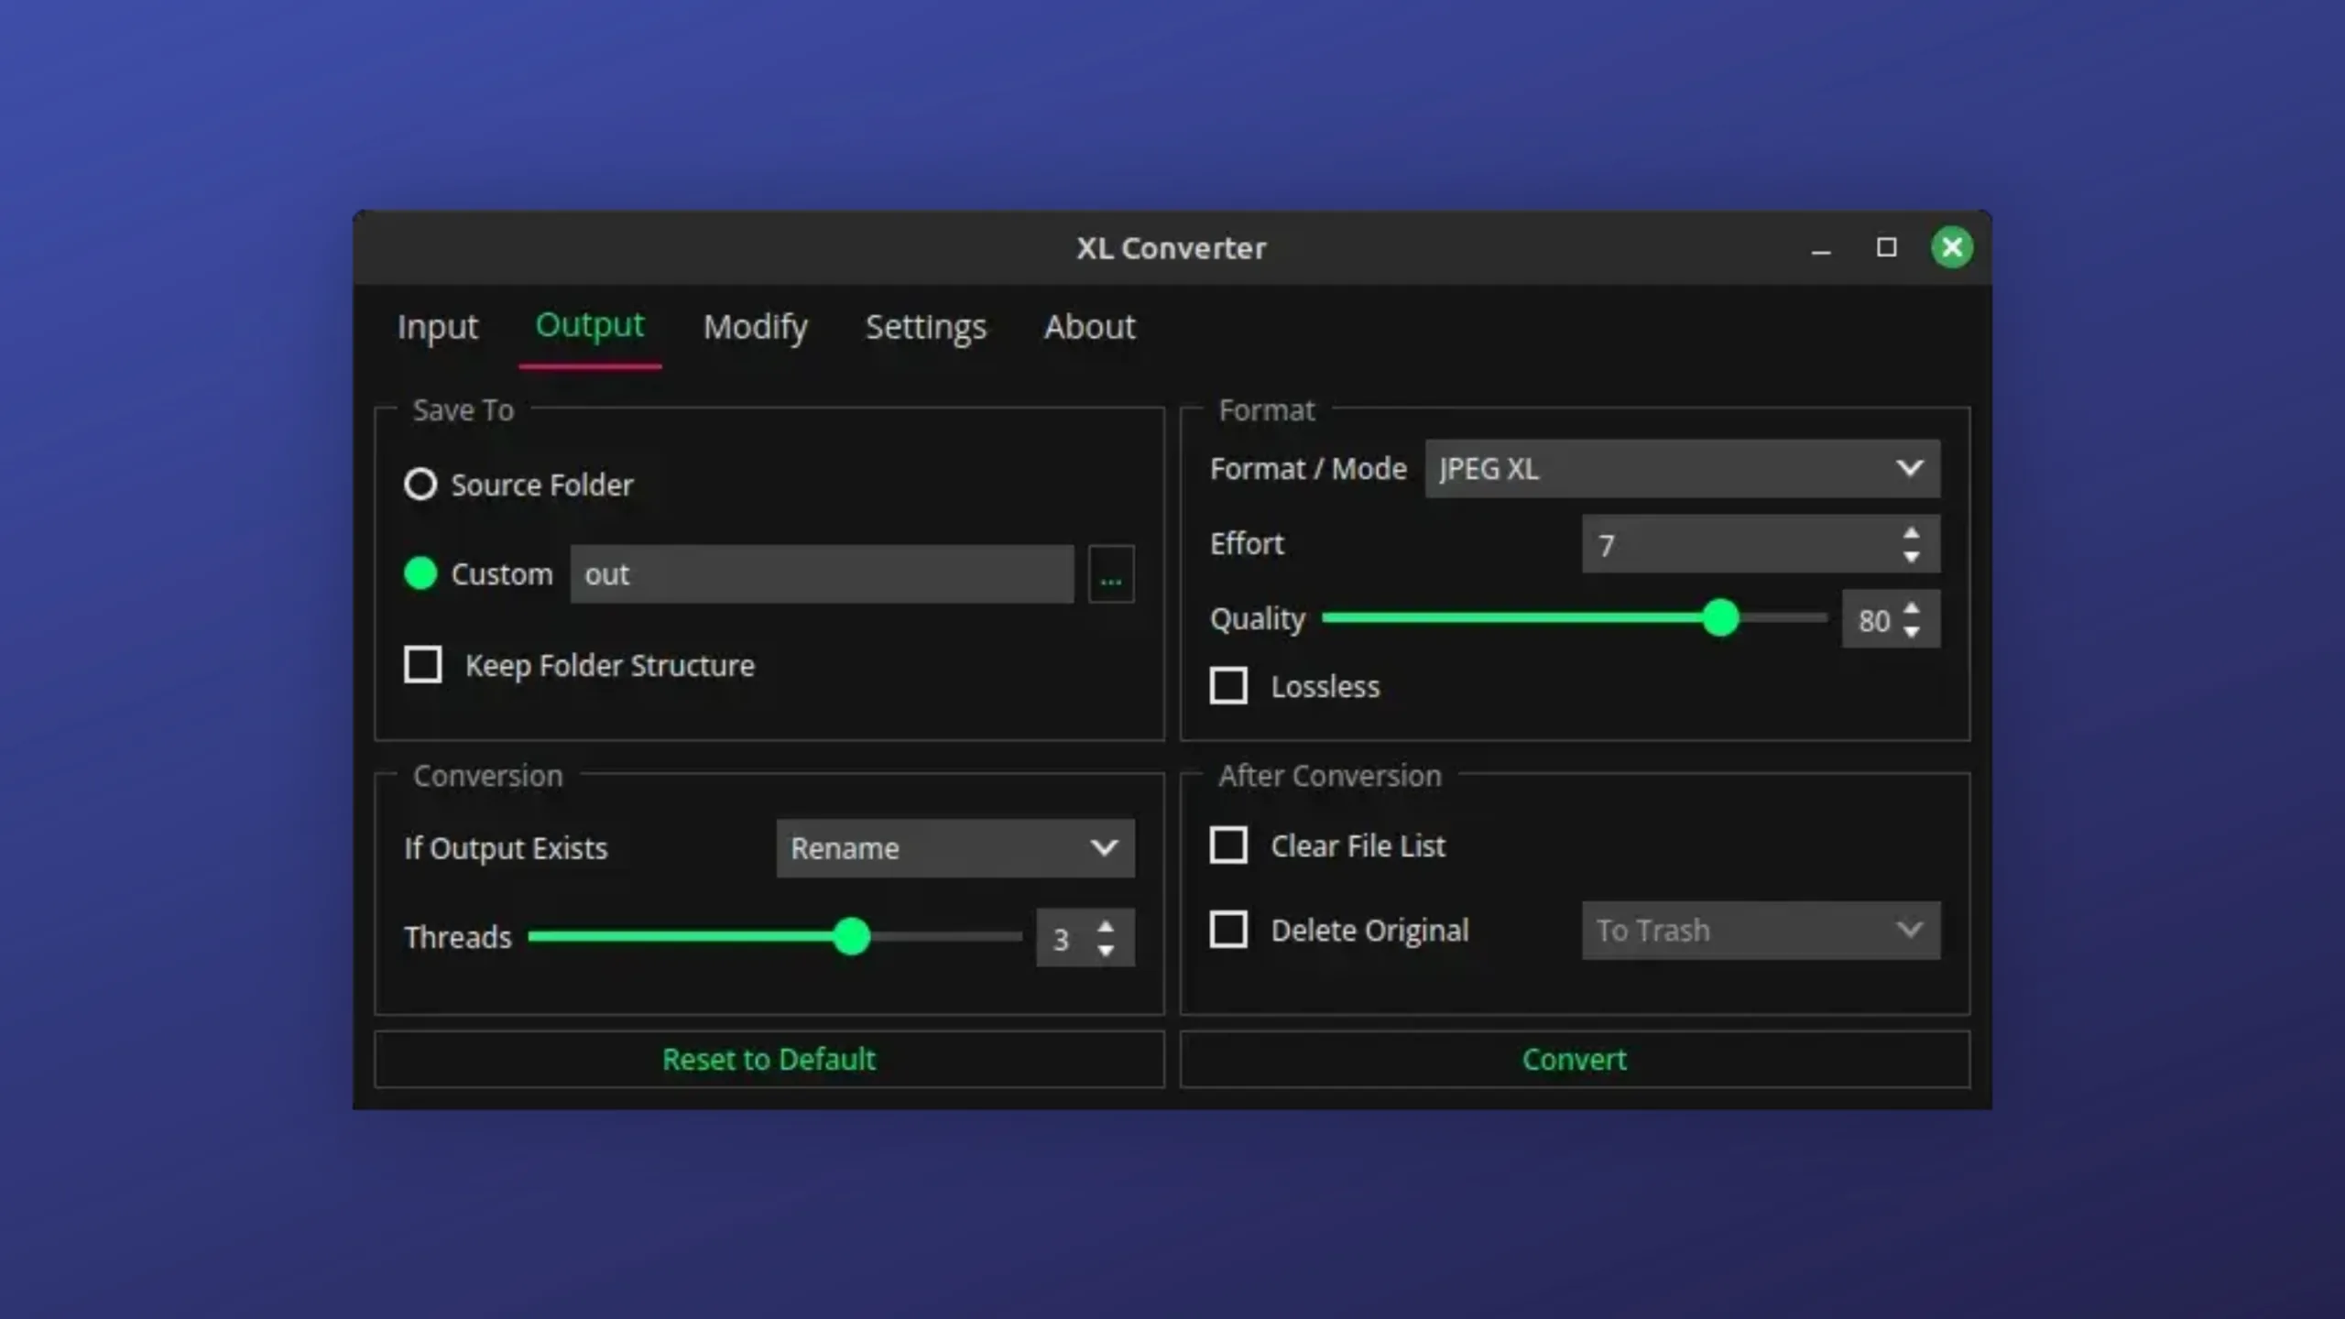Click the Reset to Default button
Image resolution: width=2345 pixels, height=1319 pixels.
pyautogui.click(x=769, y=1060)
